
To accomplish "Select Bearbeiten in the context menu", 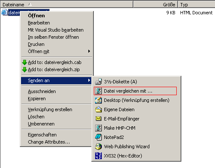I will [57, 23].
